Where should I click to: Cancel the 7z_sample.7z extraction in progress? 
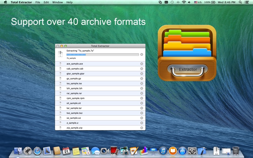point(142,54)
